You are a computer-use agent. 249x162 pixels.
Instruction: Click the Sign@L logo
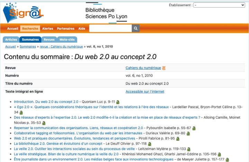tap(23, 13)
